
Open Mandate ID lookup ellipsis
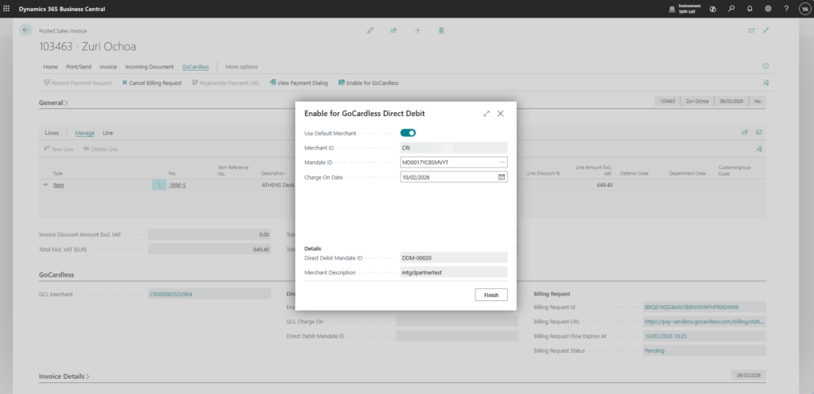[502, 162]
